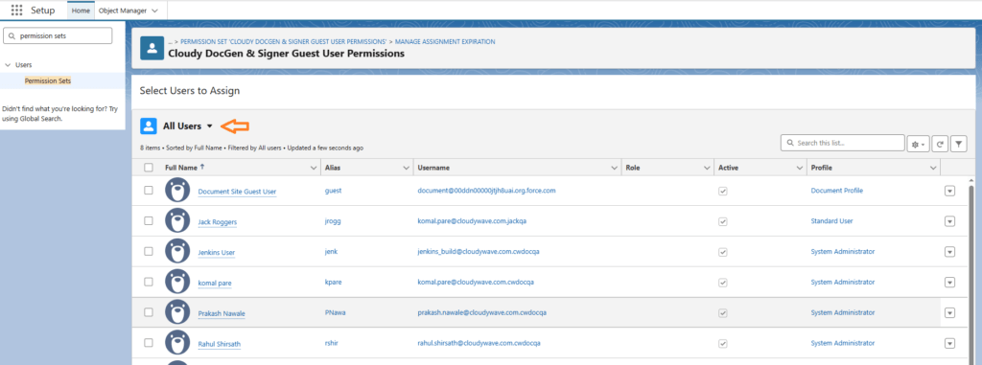This screenshot has height=365, width=982.
Task: Click alias guest link
Action: coord(333,191)
